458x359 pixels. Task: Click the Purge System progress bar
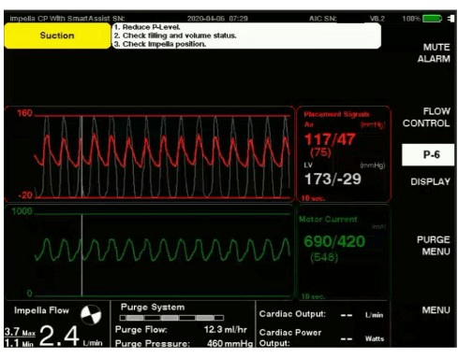point(171,318)
